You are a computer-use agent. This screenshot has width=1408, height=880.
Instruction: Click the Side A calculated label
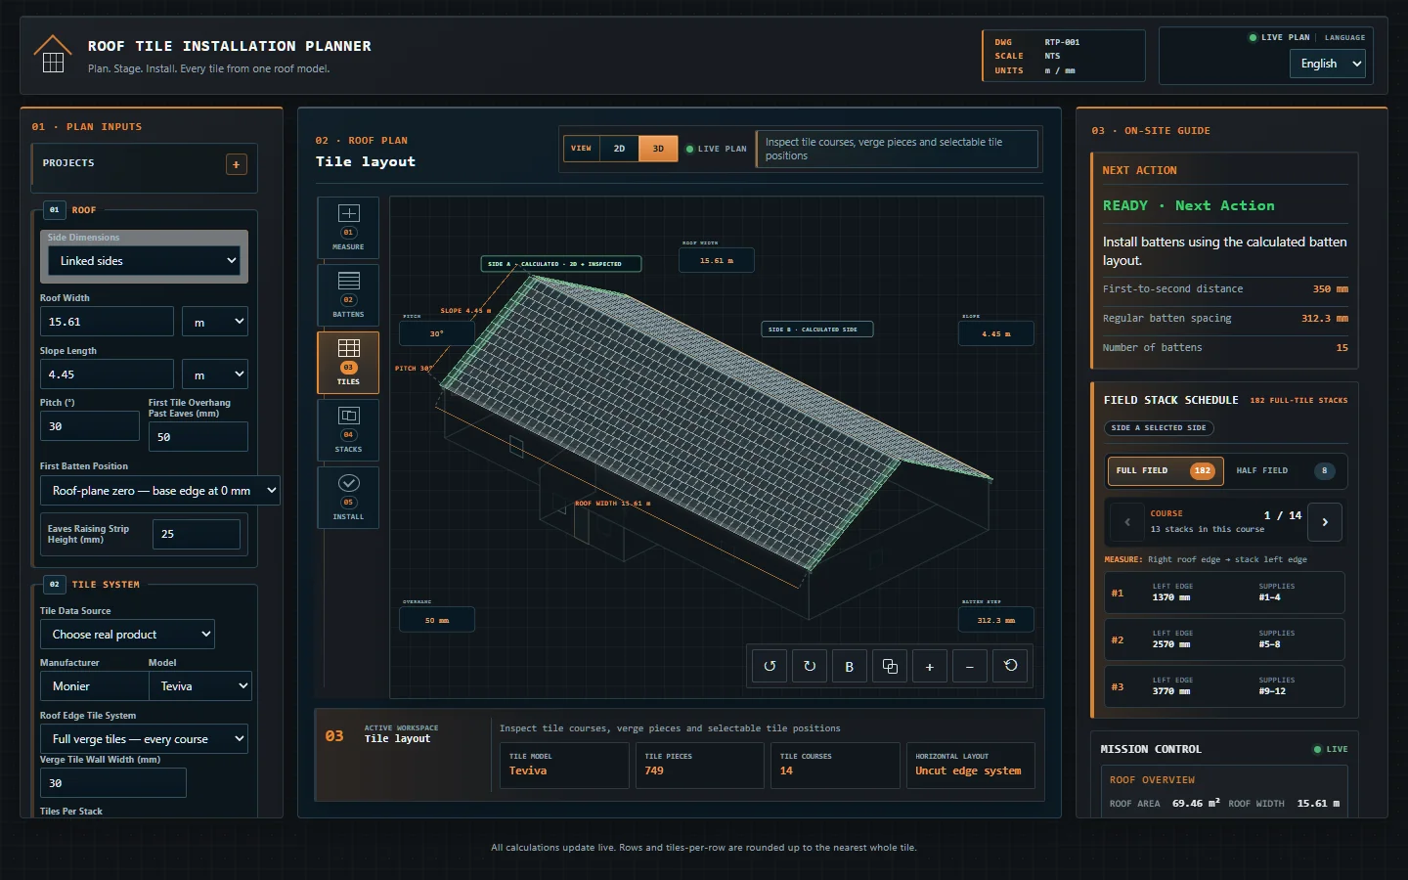(x=561, y=264)
